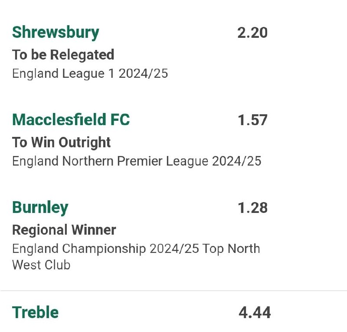Open the Macclesfield FC selection name

coord(71,120)
